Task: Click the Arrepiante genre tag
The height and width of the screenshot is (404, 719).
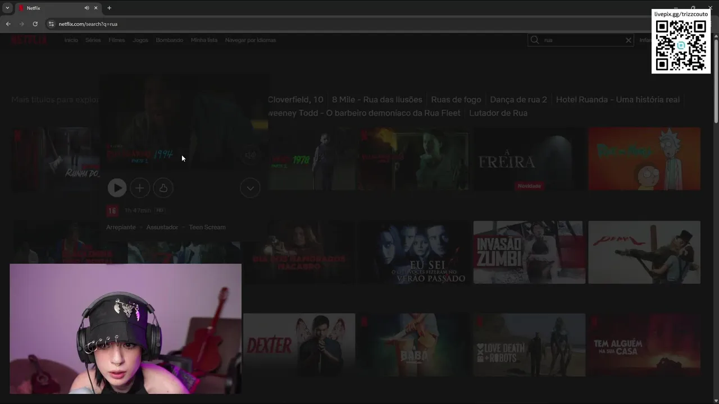Action: 121,227
